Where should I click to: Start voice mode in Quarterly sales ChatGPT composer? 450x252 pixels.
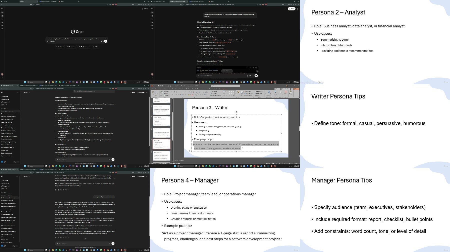(113, 160)
